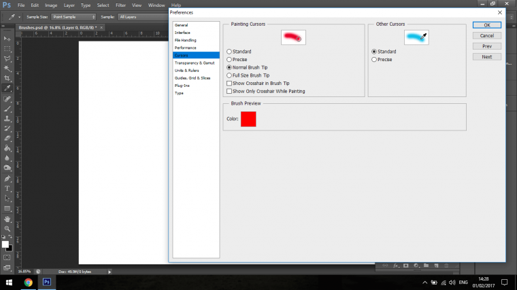Select the Zoom tool
The width and height of the screenshot is (517, 290).
pyautogui.click(x=7, y=229)
